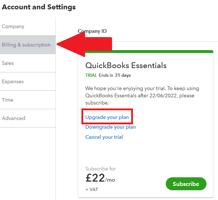Open the Company settings tab
Screen dimensions: 218x200
click(13, 26)
